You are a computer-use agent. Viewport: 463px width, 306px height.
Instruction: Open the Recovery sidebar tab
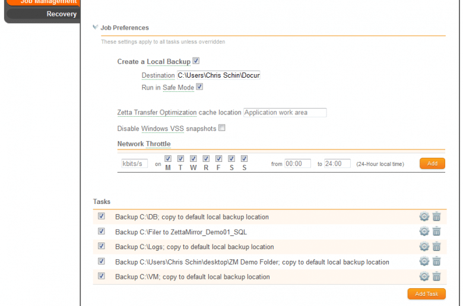[x=43, y=14]
